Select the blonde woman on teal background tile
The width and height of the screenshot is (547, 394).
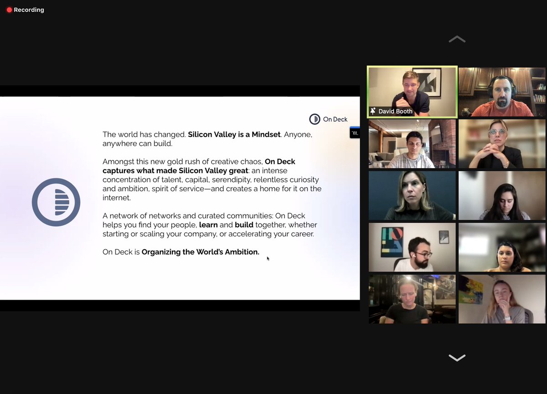412,195
